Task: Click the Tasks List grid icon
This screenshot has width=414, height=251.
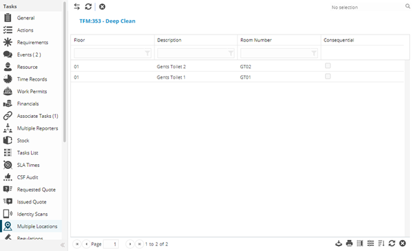Action: pyautogui.click(x=8, y=152)
